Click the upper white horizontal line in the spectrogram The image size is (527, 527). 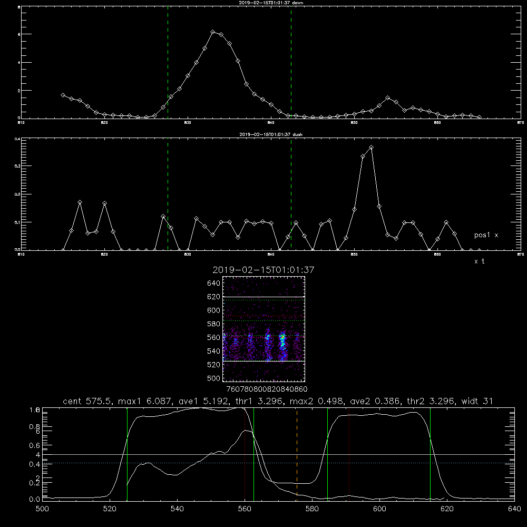click(x=264, y=297)
